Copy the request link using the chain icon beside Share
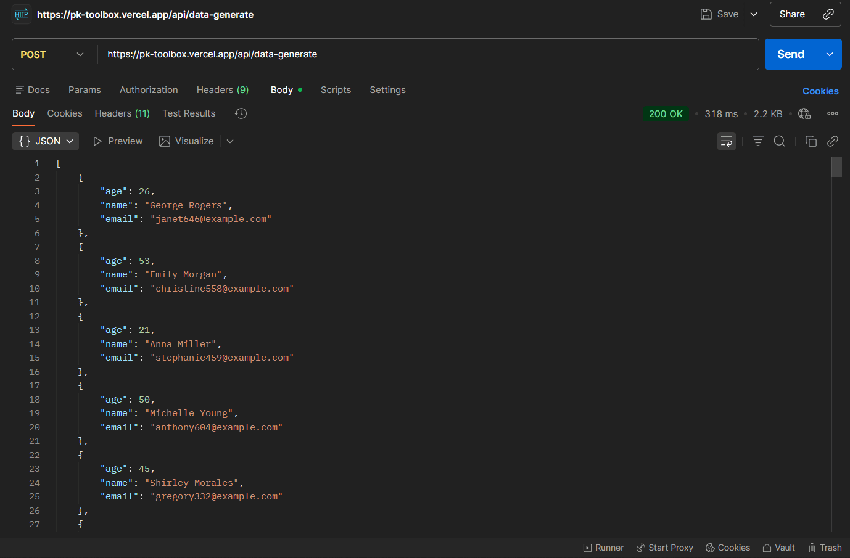Screen dimensions: 850x558 point(828,14)
